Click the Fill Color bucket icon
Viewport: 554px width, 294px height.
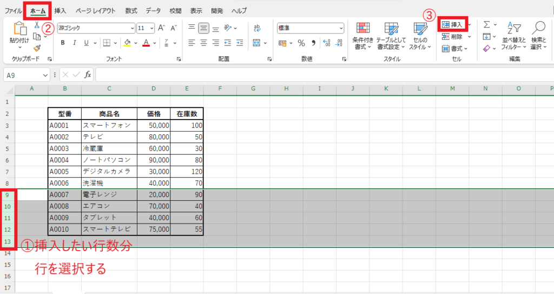tap(127, 43)
